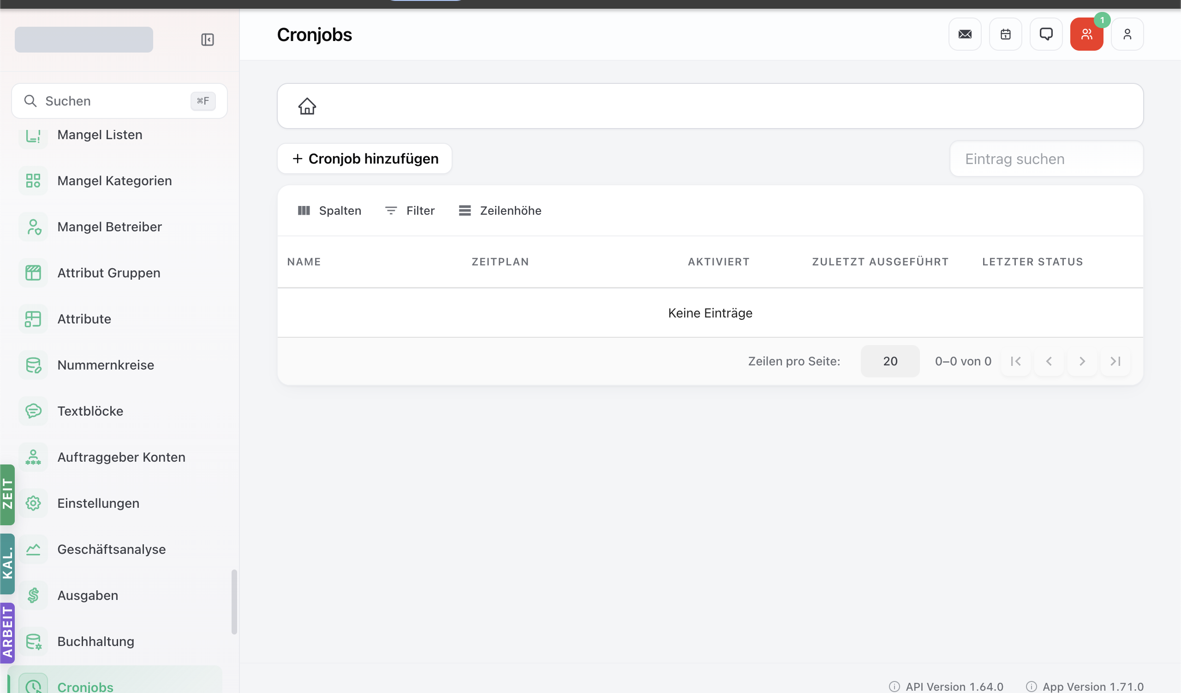Click the Nummernkreise database icon
The height and width of the screenshot is (693, 1181).
[33, 365]
